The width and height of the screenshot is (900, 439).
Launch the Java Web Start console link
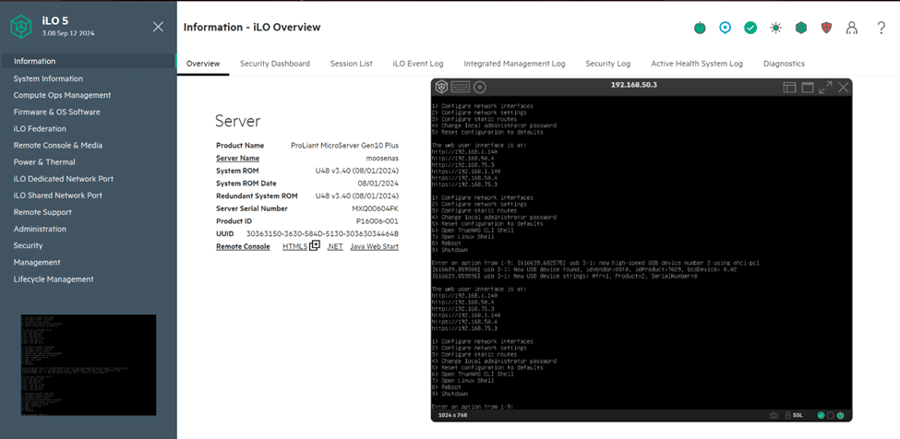tap(374, 246)
